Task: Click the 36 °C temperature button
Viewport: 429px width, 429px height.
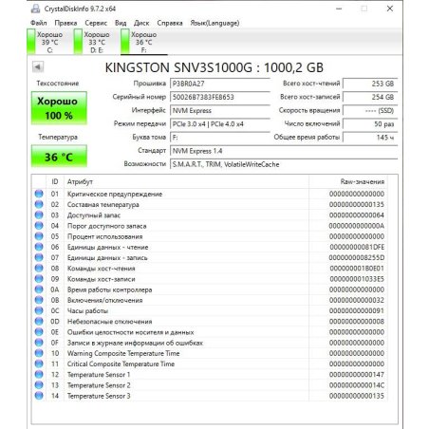Action: tap(59, 157)
